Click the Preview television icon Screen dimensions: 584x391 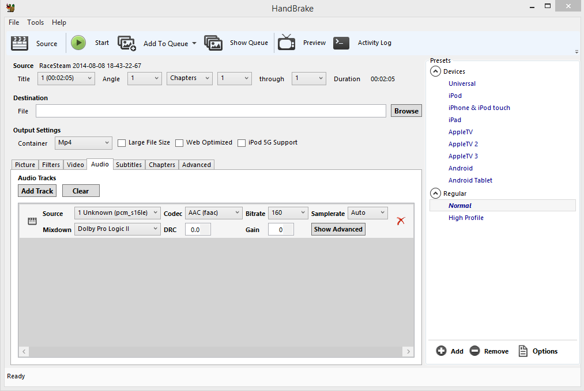point(287,43)
